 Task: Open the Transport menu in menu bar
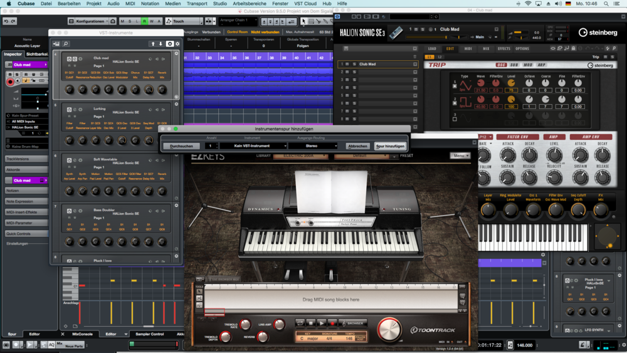coord(196,4)
